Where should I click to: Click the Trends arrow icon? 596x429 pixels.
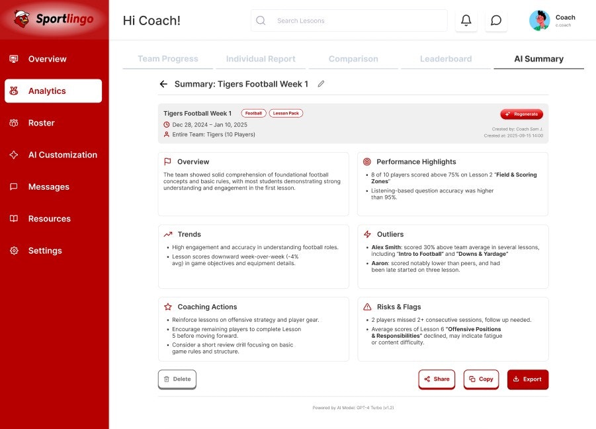[x=168, y=234]
